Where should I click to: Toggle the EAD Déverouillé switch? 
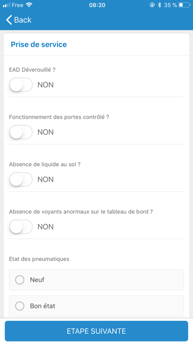pyautogui.click(x=21, y=85)
